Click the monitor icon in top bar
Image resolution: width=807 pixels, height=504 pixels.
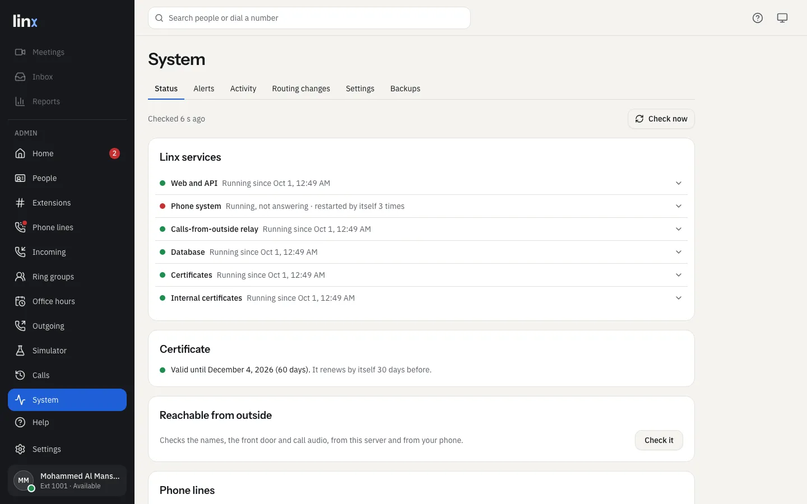782,18
